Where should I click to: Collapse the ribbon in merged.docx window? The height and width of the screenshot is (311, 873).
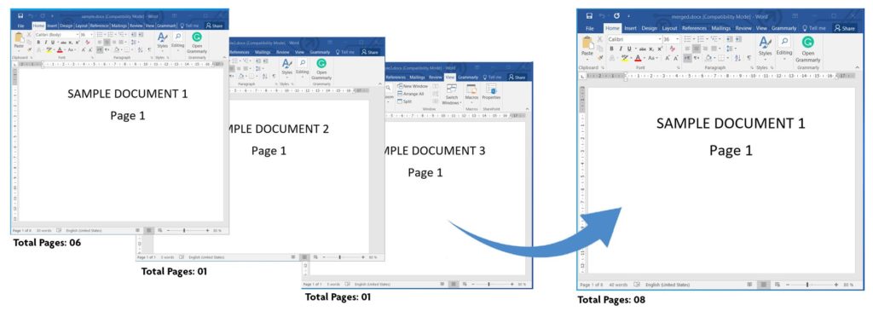pyautogui.click(x=857, y=67)
